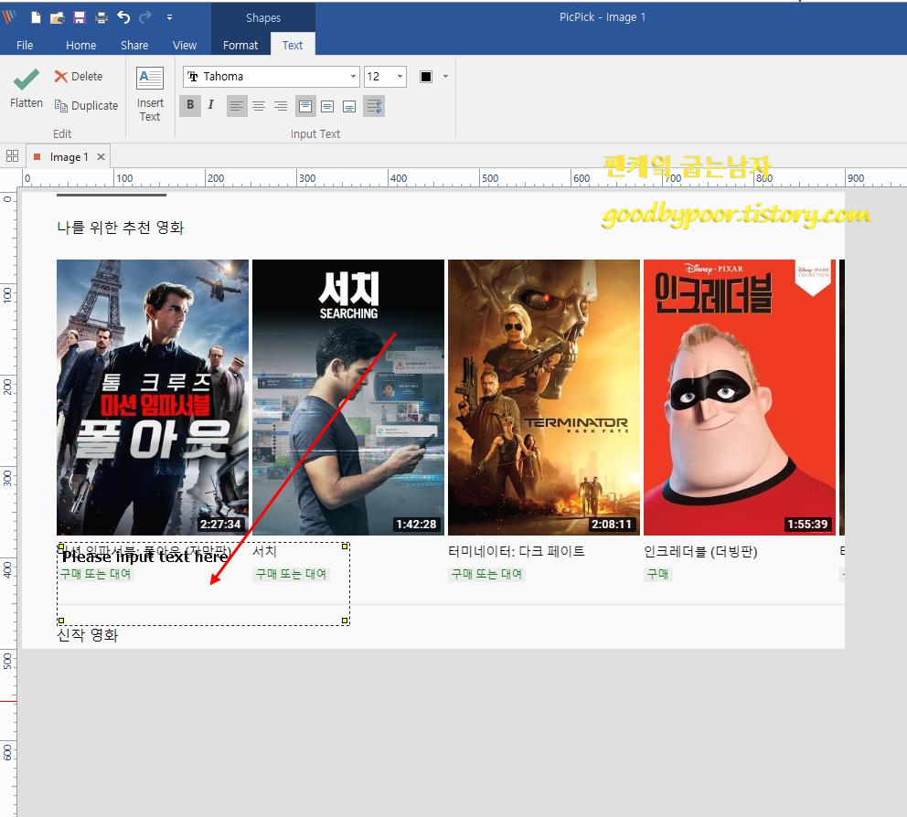Open a file with the folder icon
907x817 pixels.
(x=58, y=17)
